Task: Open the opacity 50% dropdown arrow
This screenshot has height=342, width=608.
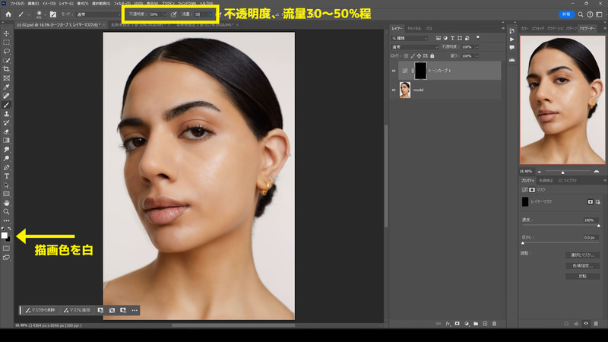Action: [x=165, y=14]
